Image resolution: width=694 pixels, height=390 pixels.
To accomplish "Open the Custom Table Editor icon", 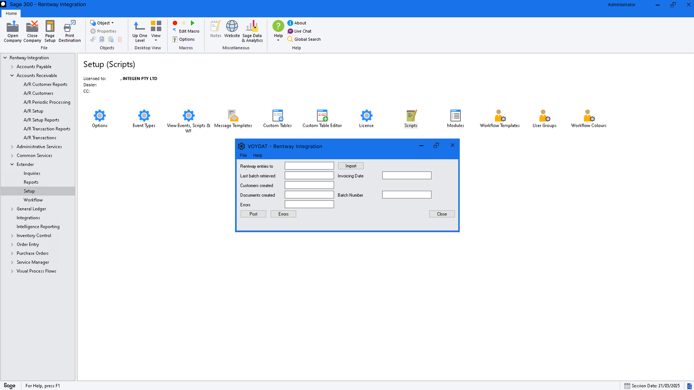I will click(x=322, y=116).
